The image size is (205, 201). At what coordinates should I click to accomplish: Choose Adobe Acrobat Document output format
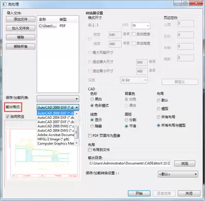point(56,135)
